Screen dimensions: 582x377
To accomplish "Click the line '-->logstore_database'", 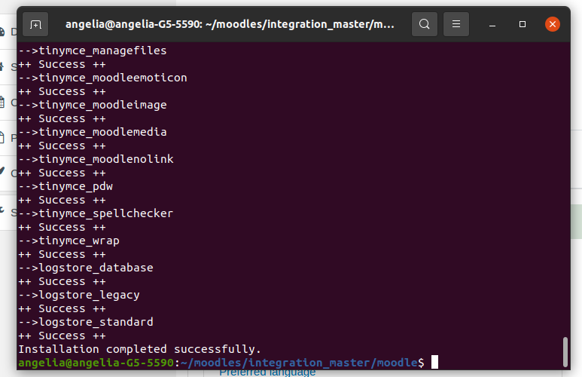I will [x=86, y=268].
